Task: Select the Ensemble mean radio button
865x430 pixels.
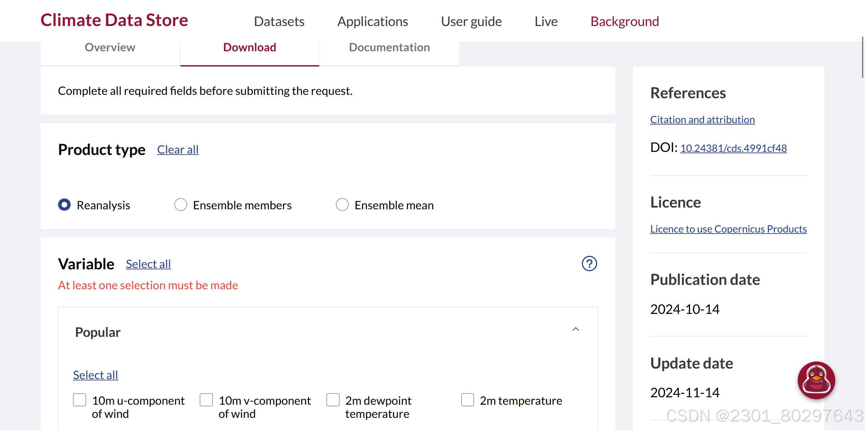Action: [342, 205]
